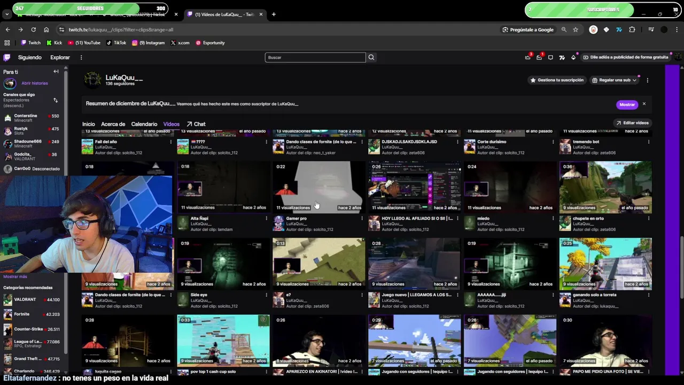
Task: Select the Videos tab
Action: (172, 124)
